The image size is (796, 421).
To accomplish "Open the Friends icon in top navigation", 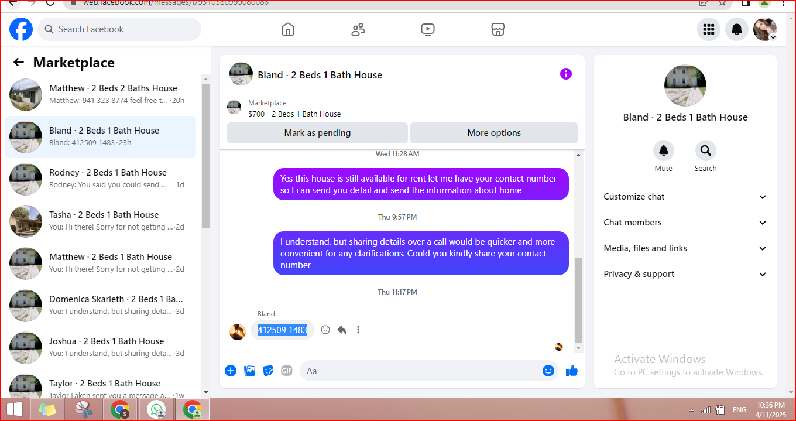I will pos(358,29).
